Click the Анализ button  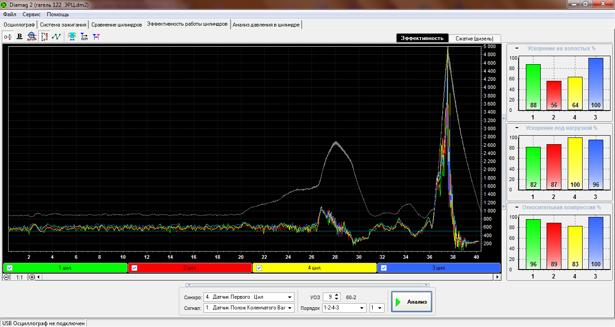(x=412, y=302)
